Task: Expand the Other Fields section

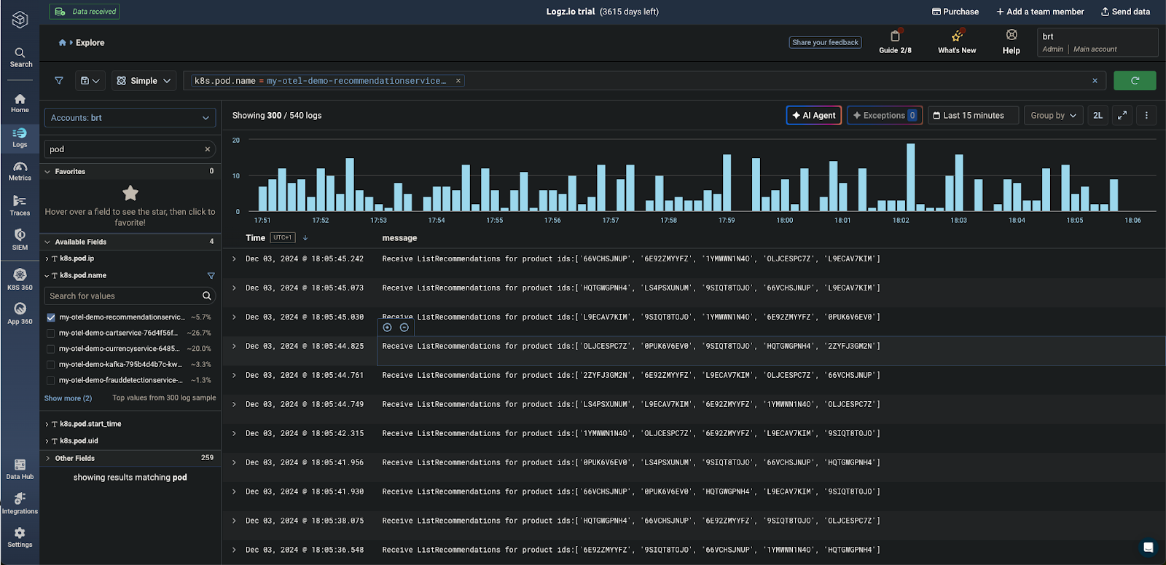Action: pos(47,458)
